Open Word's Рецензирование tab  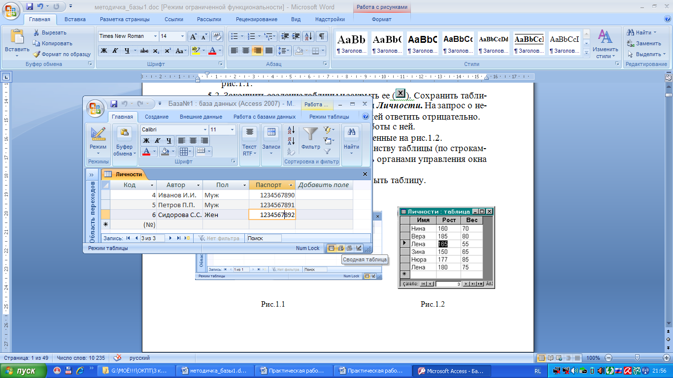click(257, 19)
